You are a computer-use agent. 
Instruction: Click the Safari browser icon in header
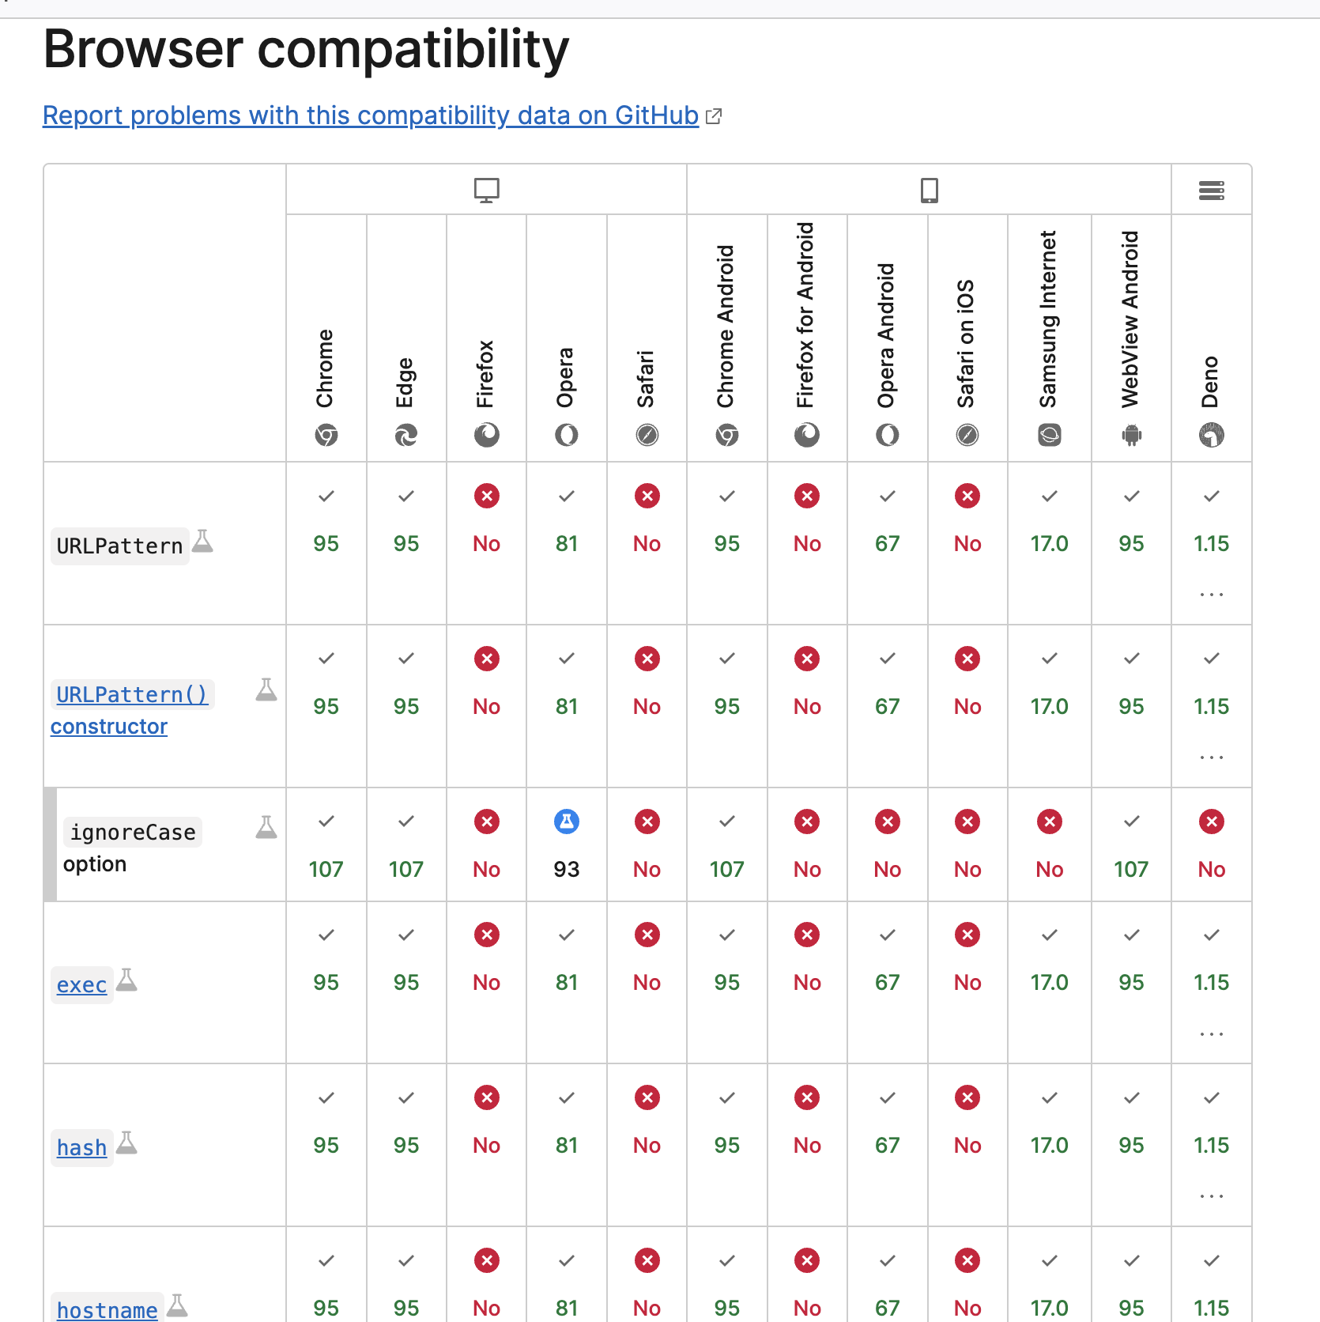point(647,435)
